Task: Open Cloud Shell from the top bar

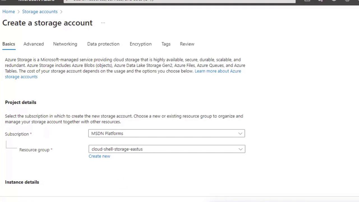Action: pyautogui.click(x=307, y=1)
